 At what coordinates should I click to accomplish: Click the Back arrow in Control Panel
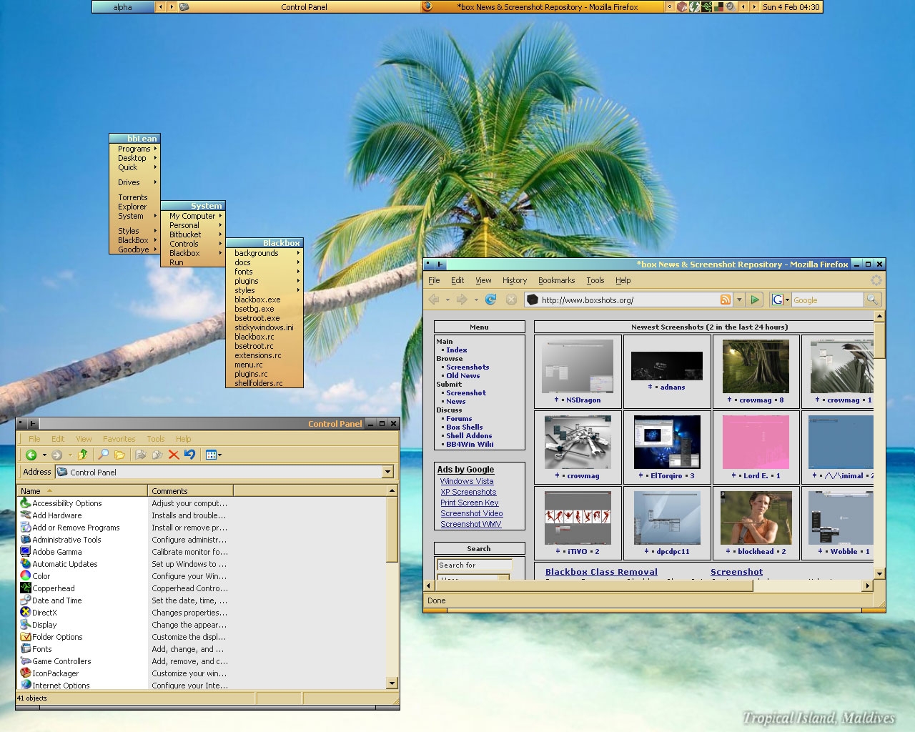click(x=31, y=455)
